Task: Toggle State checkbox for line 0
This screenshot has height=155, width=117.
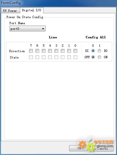Action: [x=75, y=57]
